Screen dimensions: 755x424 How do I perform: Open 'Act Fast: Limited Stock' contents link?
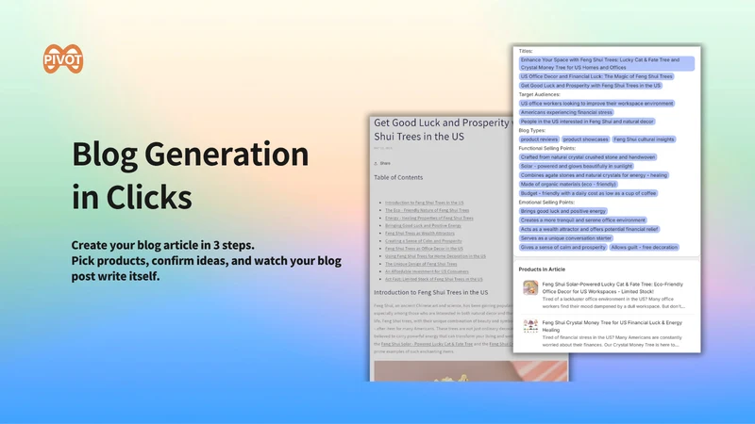pyautogui.click(x=434, y=279)
